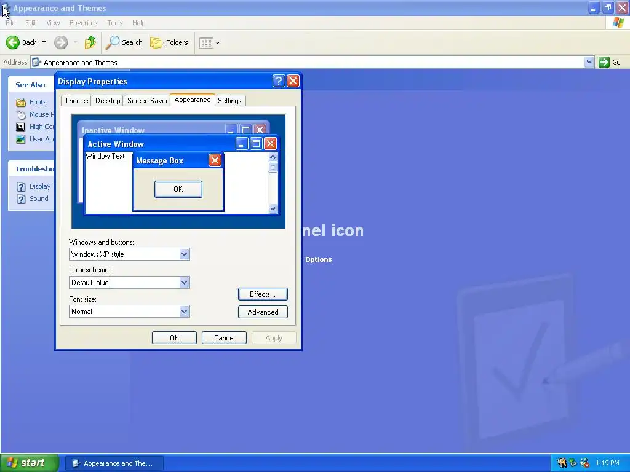Click preview scrollbar down arrow
Image resolution: width=630 pixels, height=472 pixels.
273,208
